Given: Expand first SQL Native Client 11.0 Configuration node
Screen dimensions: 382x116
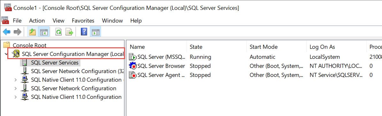Looking at the screenshot, I should point(16,80).
